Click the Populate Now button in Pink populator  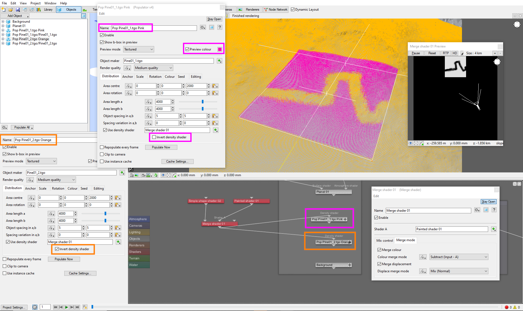pos(161,147)
